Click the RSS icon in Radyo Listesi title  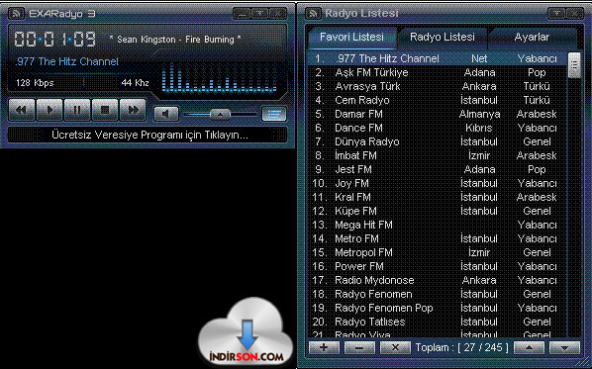[313, 14]
